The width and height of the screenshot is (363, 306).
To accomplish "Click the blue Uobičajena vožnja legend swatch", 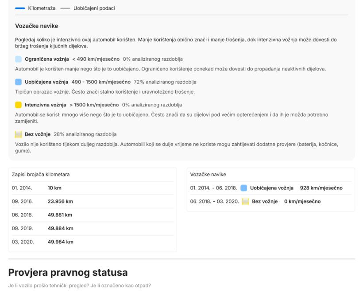I will [18, 82].
